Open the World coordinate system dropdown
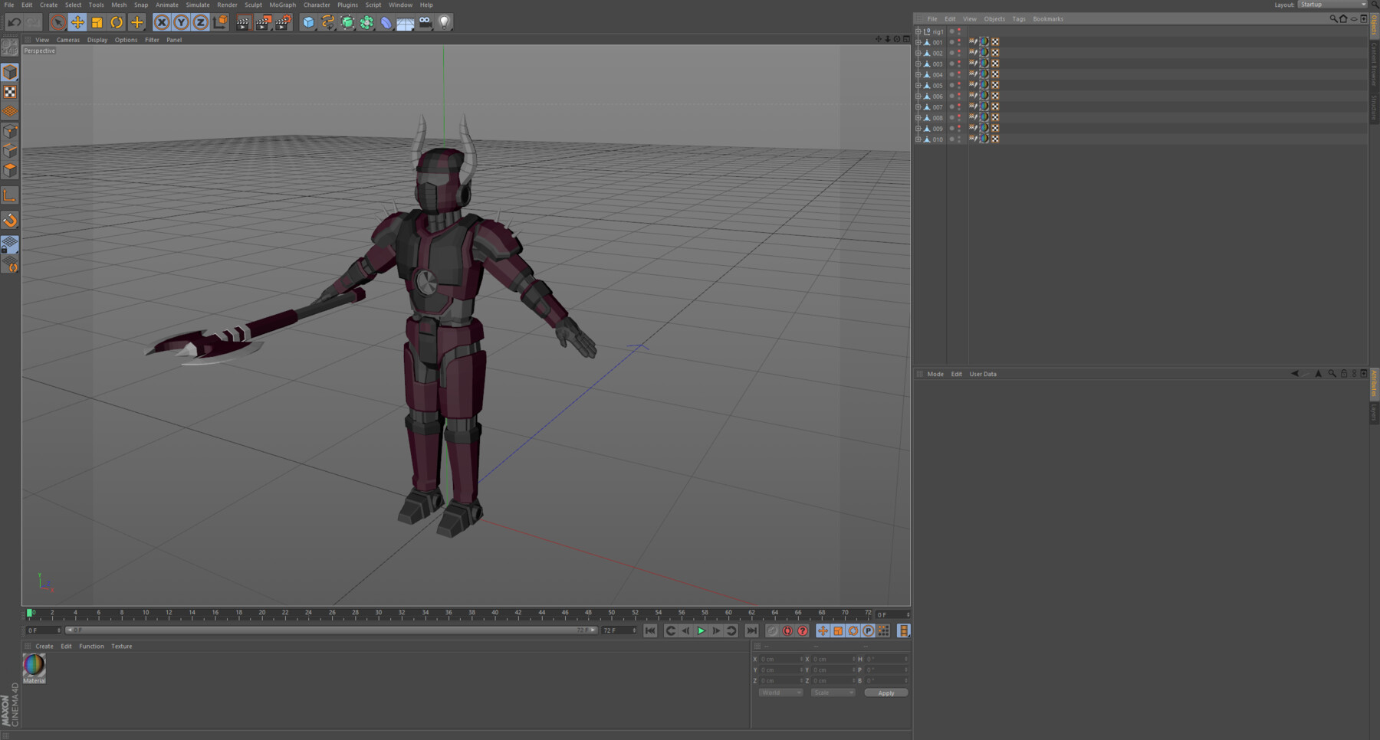 click(780, 693)
